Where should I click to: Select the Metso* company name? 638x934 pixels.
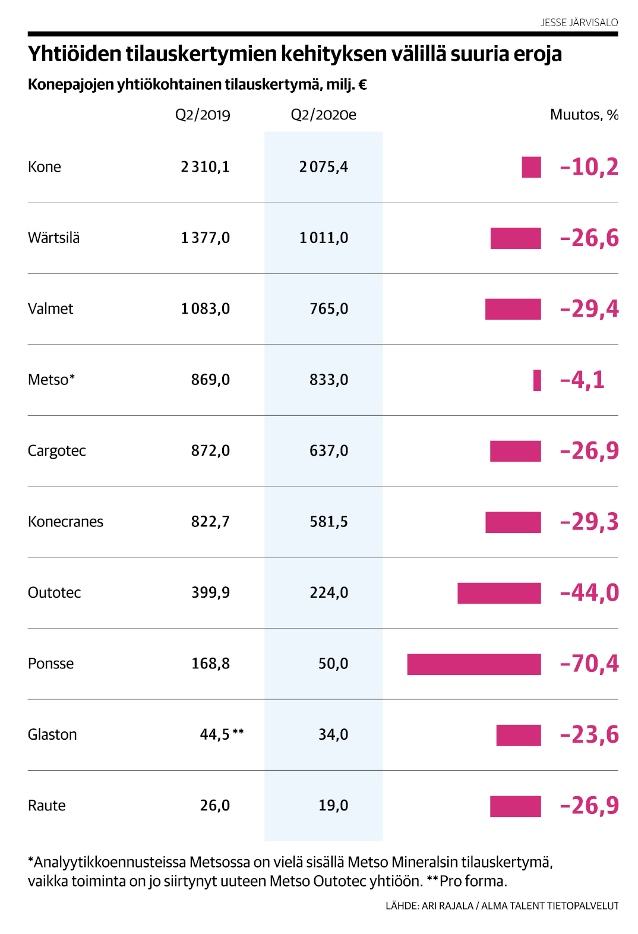pos(51,380)
